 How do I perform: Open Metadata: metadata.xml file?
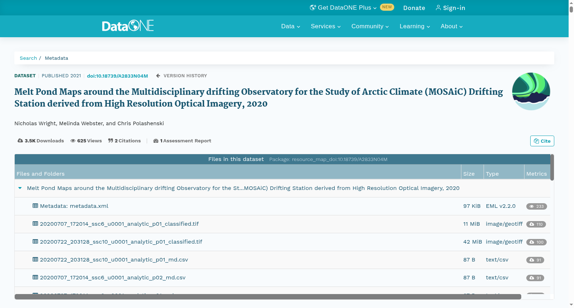74,206
